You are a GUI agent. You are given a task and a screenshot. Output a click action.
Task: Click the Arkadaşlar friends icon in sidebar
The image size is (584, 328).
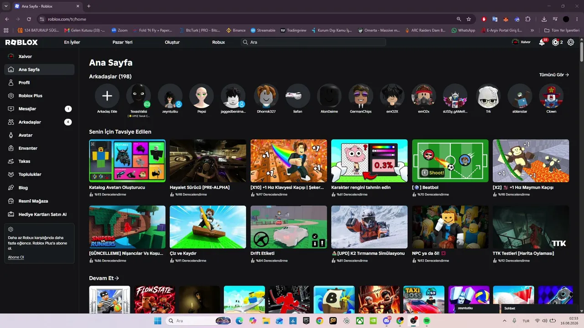pyautogui.click(x=11, y=122)
